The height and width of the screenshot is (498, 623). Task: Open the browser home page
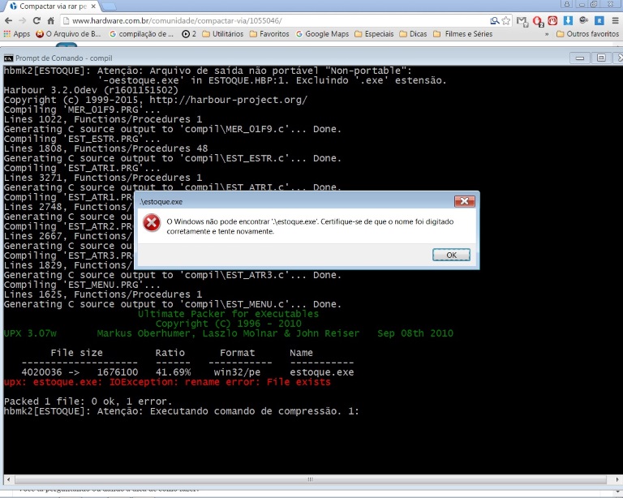pos(51,20)
